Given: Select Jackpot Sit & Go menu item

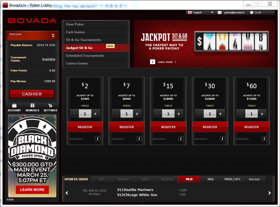Looking at the screenshot, I should tap(96, 48).
